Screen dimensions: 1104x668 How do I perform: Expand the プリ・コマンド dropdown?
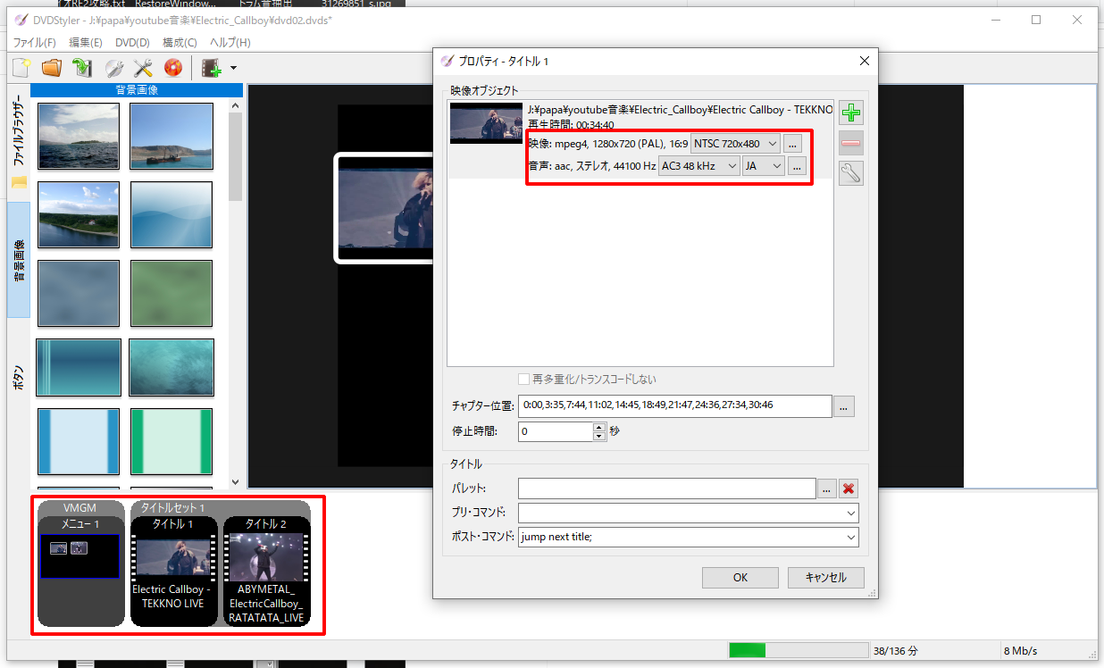849,514
